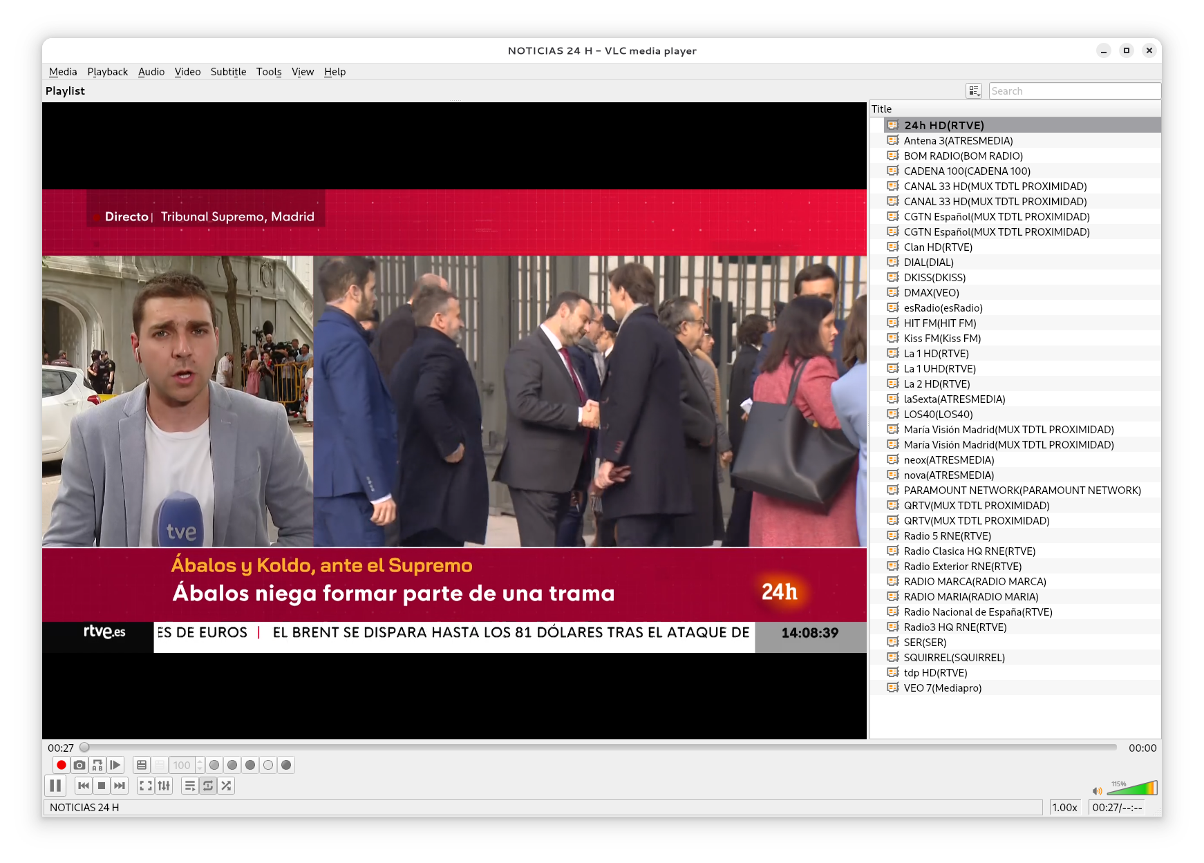Click the frame-by-frame button
The height and width of the screenshot is (863, 1204).
(x=115, y=765)
